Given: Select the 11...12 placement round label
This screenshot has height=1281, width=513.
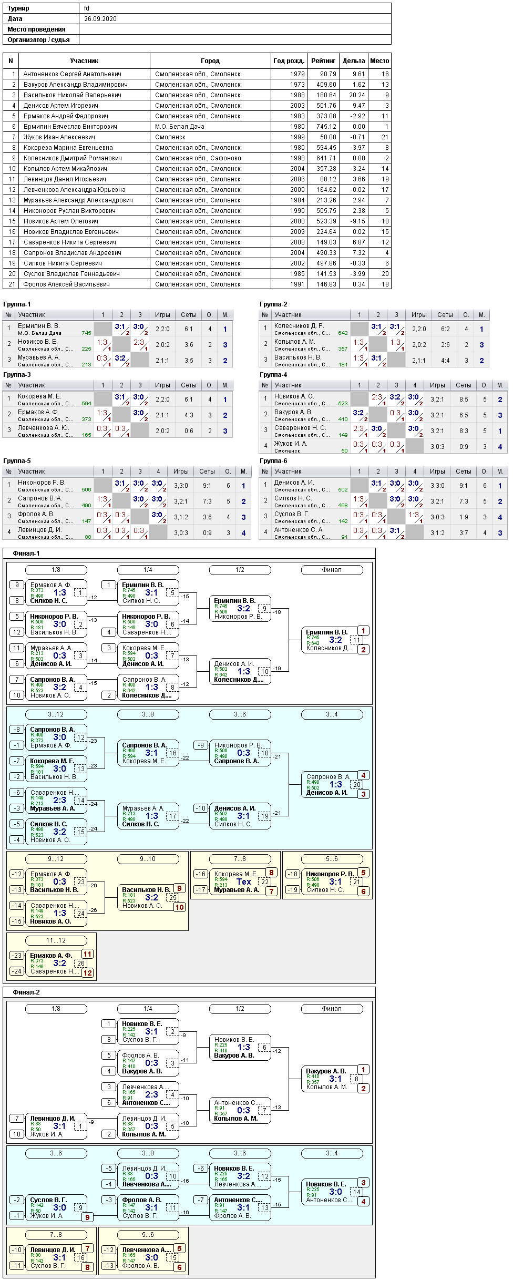Looking at the screenshot, I should (x=56, y=940).
